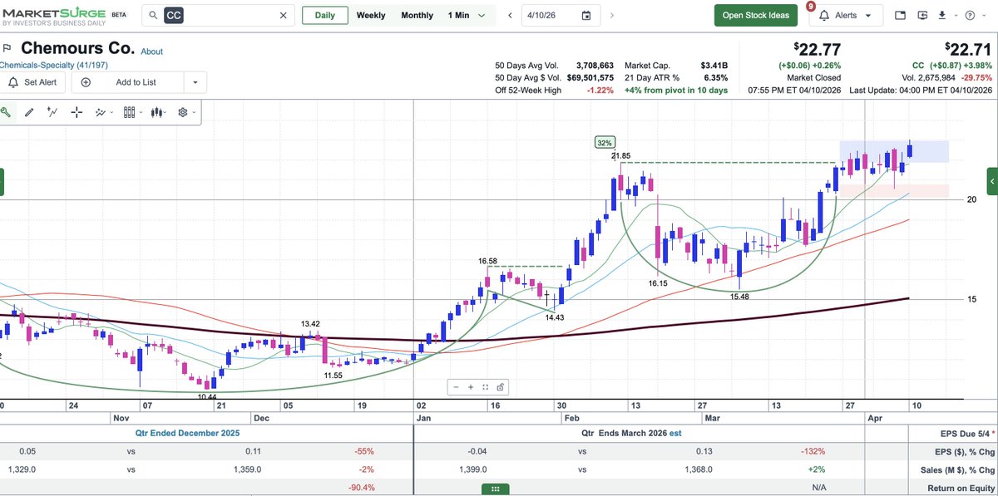
Task: Zoom in the chart with plus
Action: coord(471,387)
